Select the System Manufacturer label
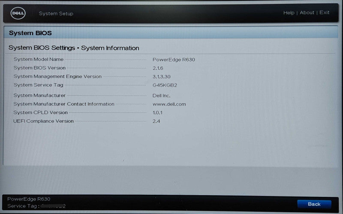Screen dimensions: 343x214 point(39,95)
